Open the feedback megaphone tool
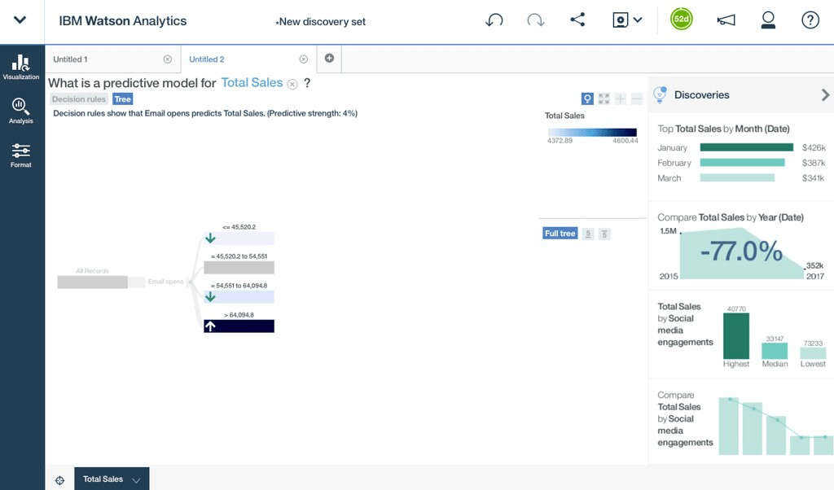Image resolution: width=834 pixels, height=490 pixels. [726, 20]
